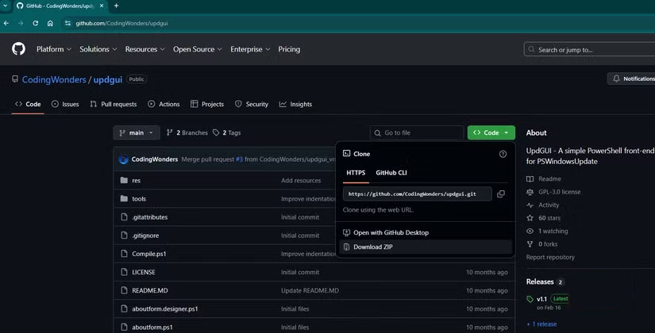Reload the page with browser refresh icon
This screenshot has width=655, height=333.
click(36, 23)
